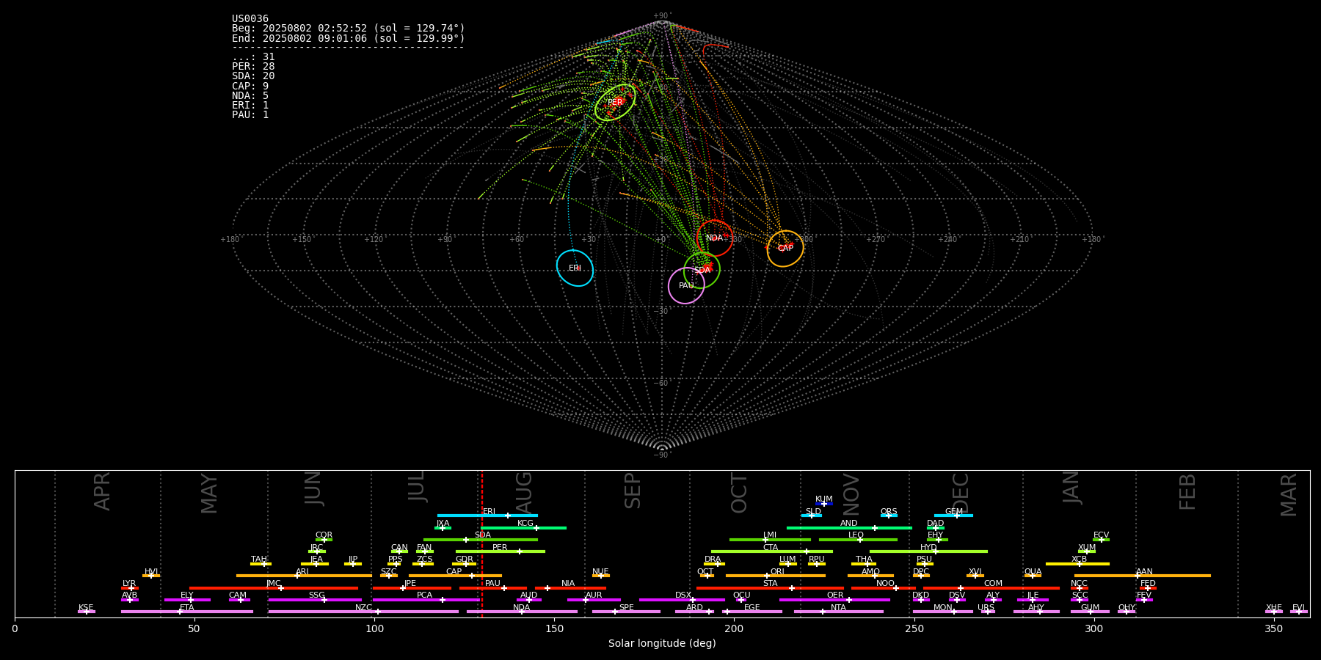Click the JUL month label

coord(417,485)
